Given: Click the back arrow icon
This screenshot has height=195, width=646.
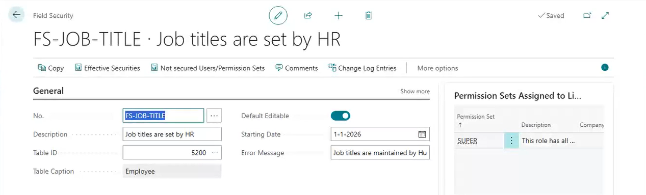Looking at the screenshot, I should coord(16,15).
